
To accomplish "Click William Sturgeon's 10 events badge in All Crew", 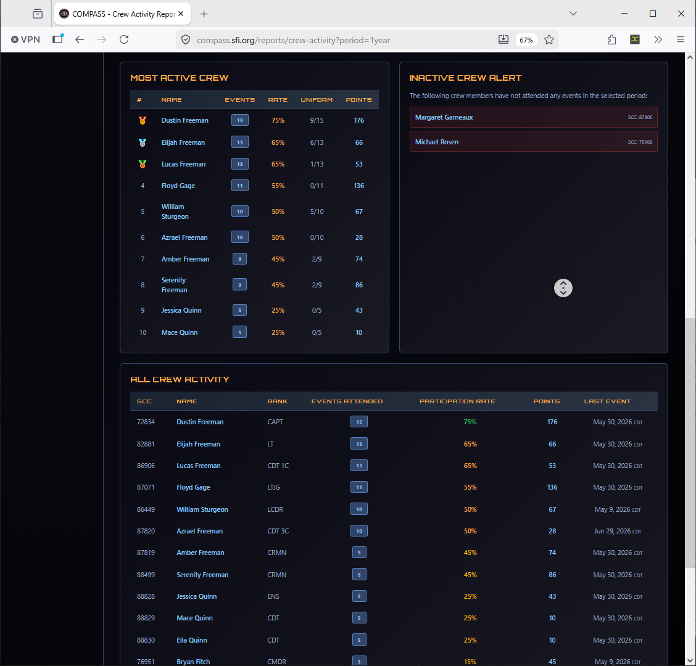I will click(x=358, y=509).
